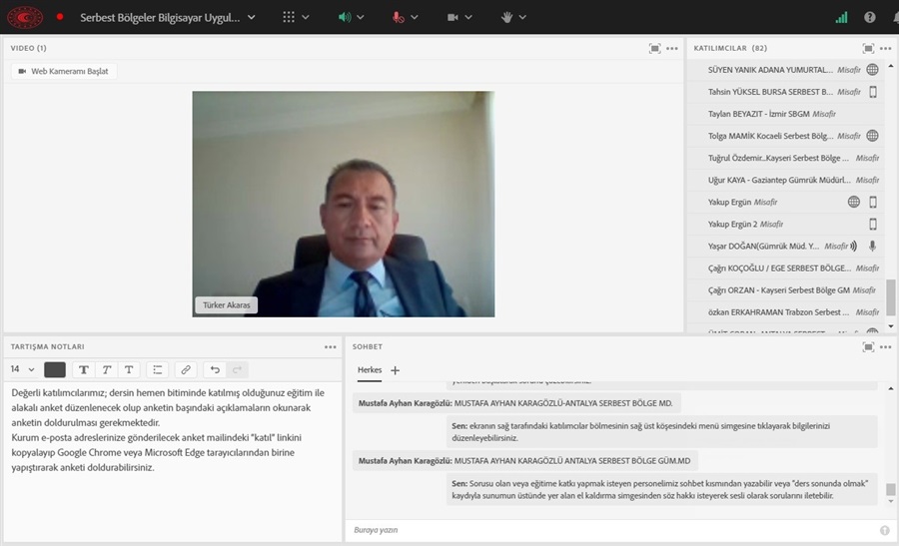Click the participants list scrollbar thumb

tap(890, 296)
